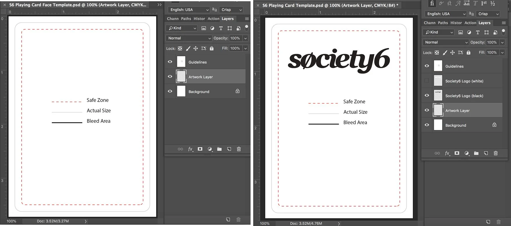Click prevent artboard nesting lock in left panel
This screenshot has height=226, width=511.
[x=204, y=48]
